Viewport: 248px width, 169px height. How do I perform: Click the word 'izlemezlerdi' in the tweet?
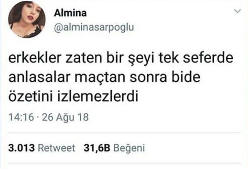(97, 96)
